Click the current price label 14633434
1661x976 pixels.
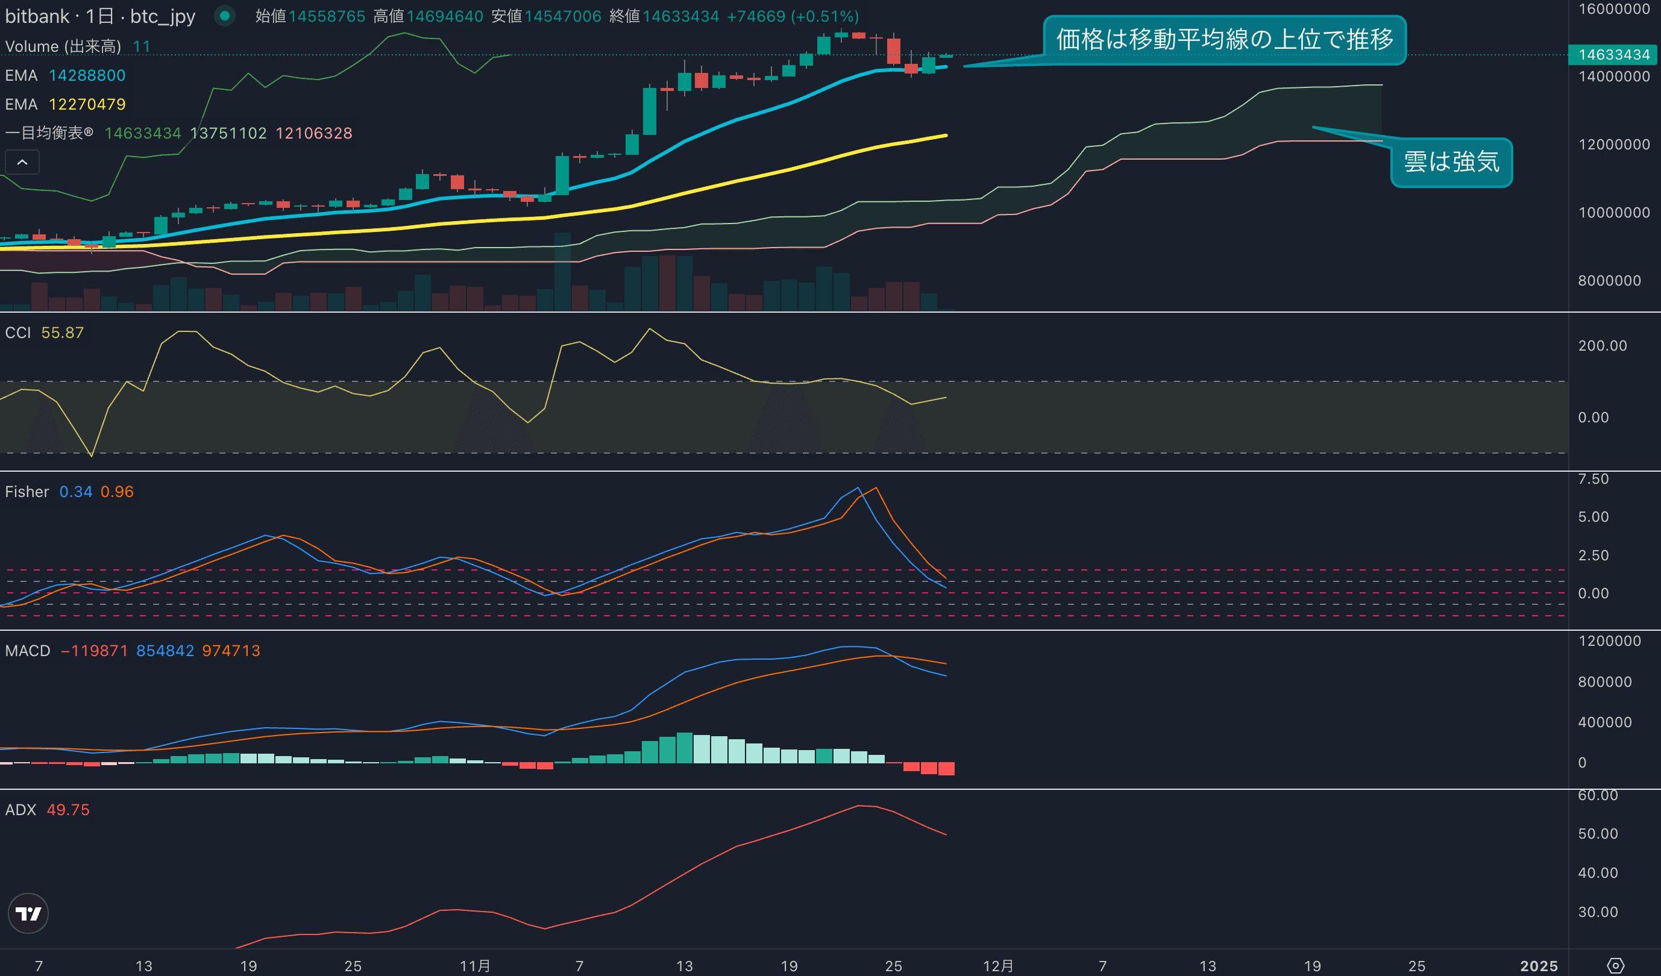pyautogui.click(x=1613, y=55)
